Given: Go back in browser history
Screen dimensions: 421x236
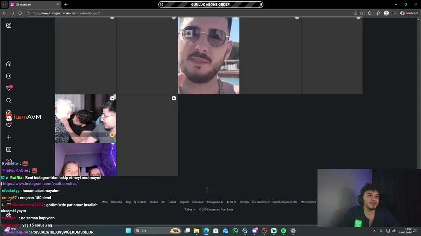Looking at the screenshot, I should (4, 13).
